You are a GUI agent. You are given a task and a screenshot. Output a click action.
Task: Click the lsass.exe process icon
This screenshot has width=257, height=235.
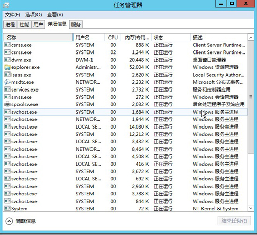pos(7,75)
